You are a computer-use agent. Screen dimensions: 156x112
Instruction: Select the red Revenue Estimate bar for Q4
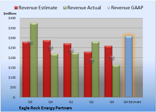tap(47, 69)
